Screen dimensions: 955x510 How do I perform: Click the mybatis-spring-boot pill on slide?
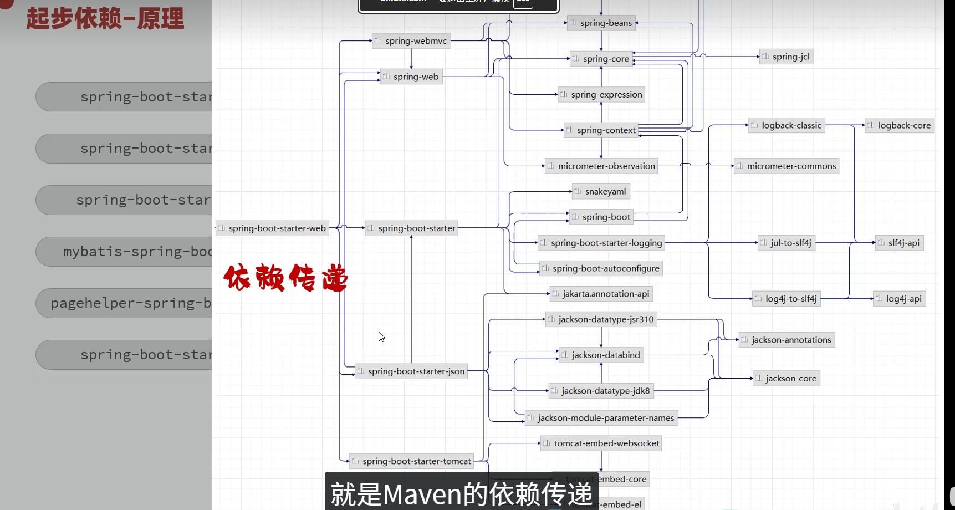pos(124,252)
